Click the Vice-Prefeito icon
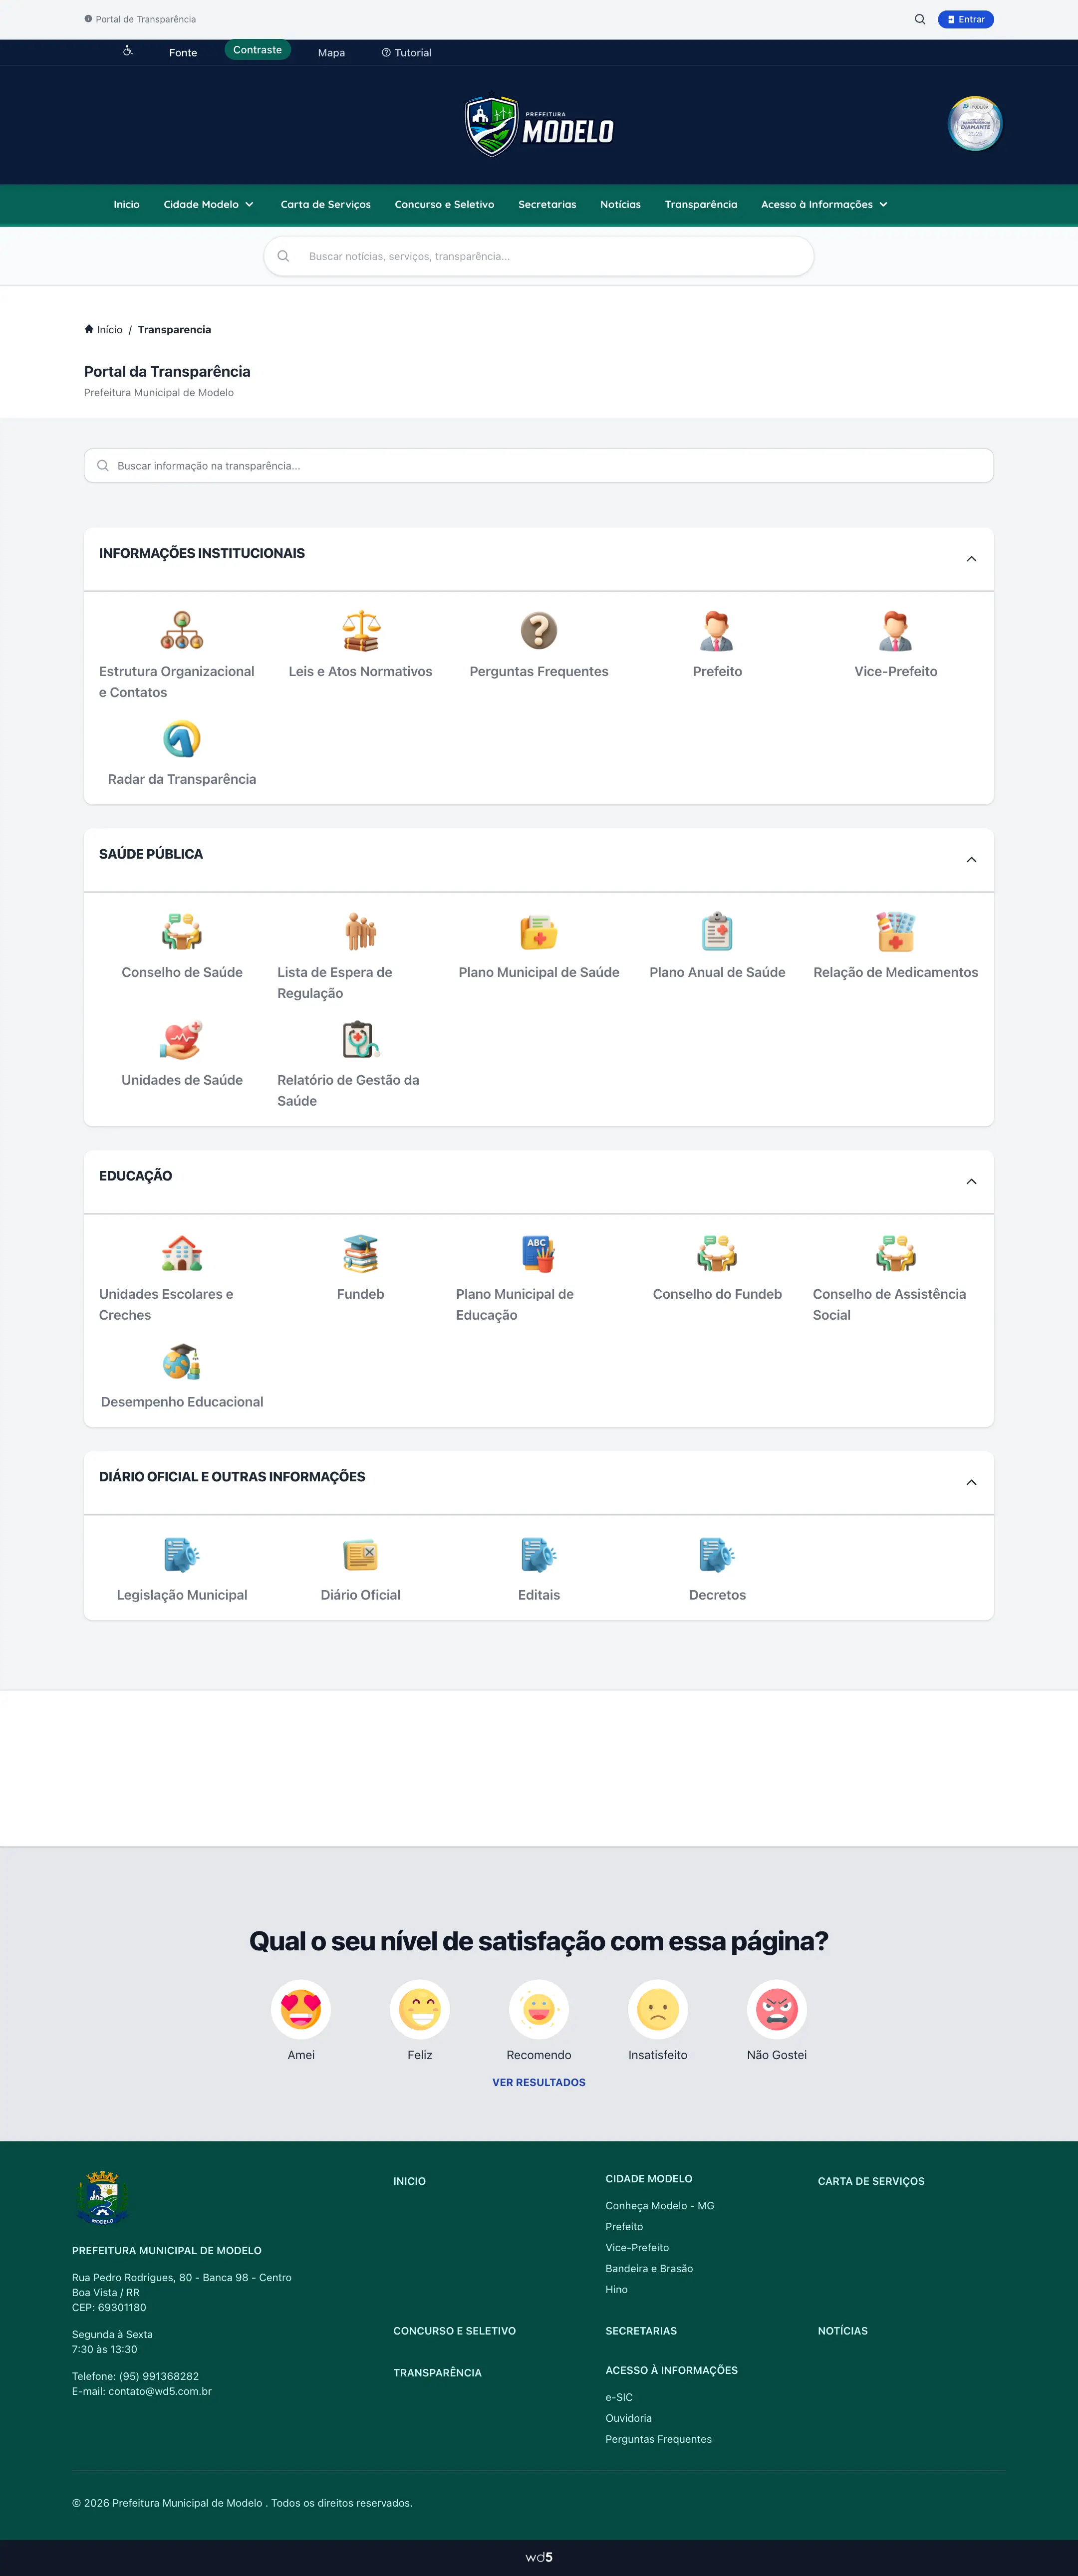Screen dimensions: 1078x2576 (896, 630)
